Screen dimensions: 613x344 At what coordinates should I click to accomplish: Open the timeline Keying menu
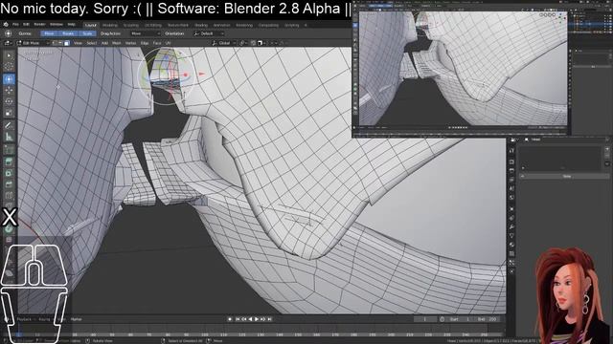(44, 319)
